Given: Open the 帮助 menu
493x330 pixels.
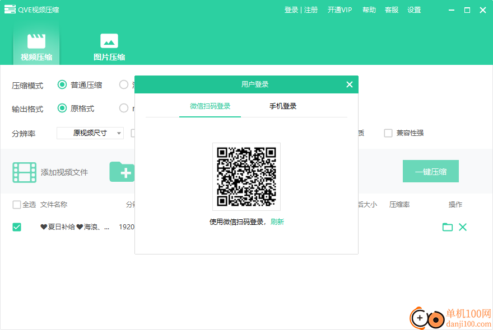Looking at the screenshot, I should [369, 10].
